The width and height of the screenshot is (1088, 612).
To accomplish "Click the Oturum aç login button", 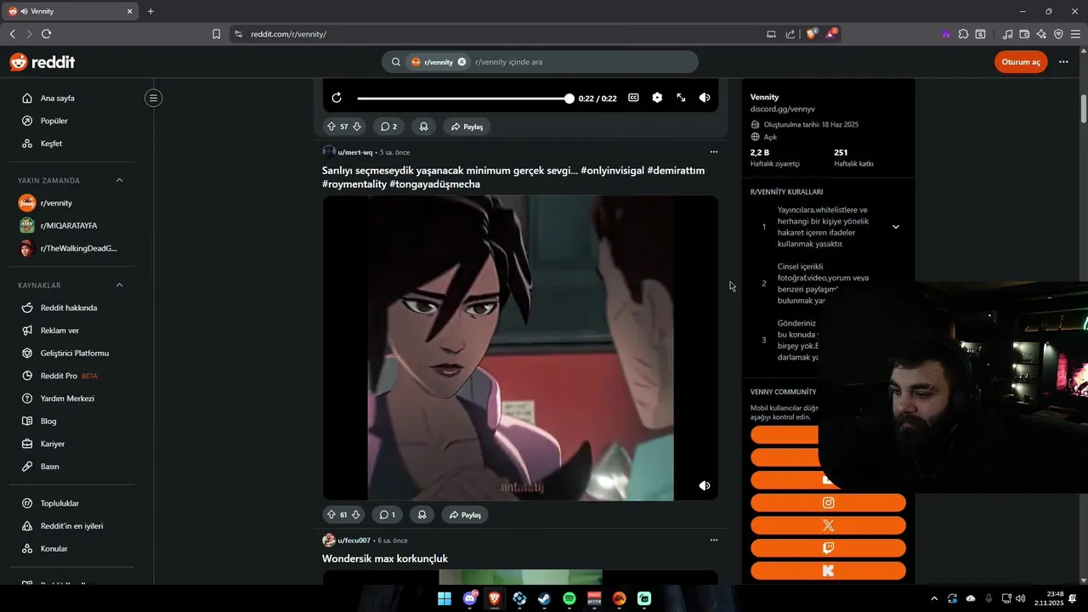I will pyautogui.click(x=1021, y=62).
